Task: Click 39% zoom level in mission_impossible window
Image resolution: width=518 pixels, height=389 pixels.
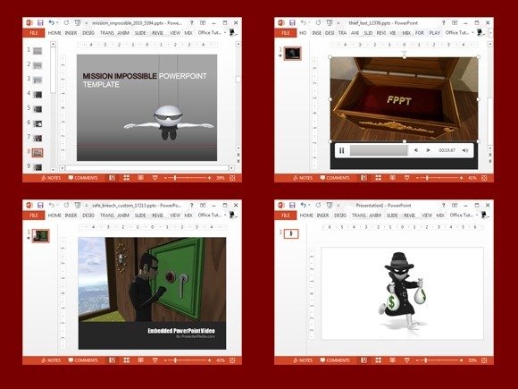Action: pyautogui.click(x=221, y=178)
